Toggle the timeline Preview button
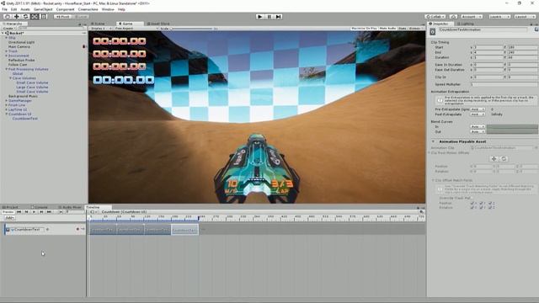Viewport: 539px width, 303px height. pos(8,212)
